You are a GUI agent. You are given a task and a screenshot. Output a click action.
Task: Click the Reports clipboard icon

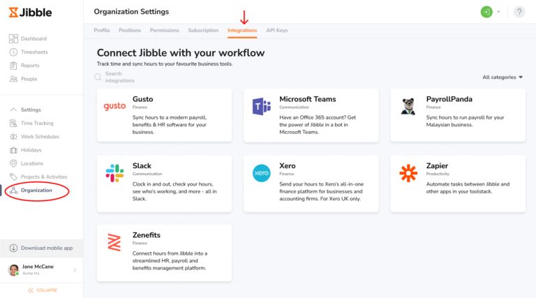point(14,66)
